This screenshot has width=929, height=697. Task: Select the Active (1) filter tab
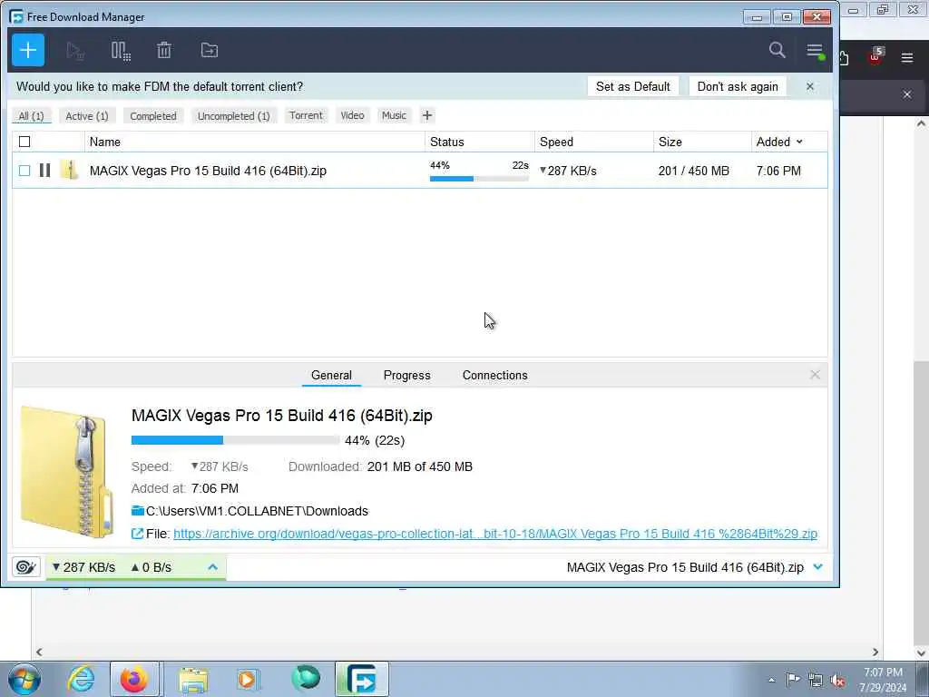(87, 116)
